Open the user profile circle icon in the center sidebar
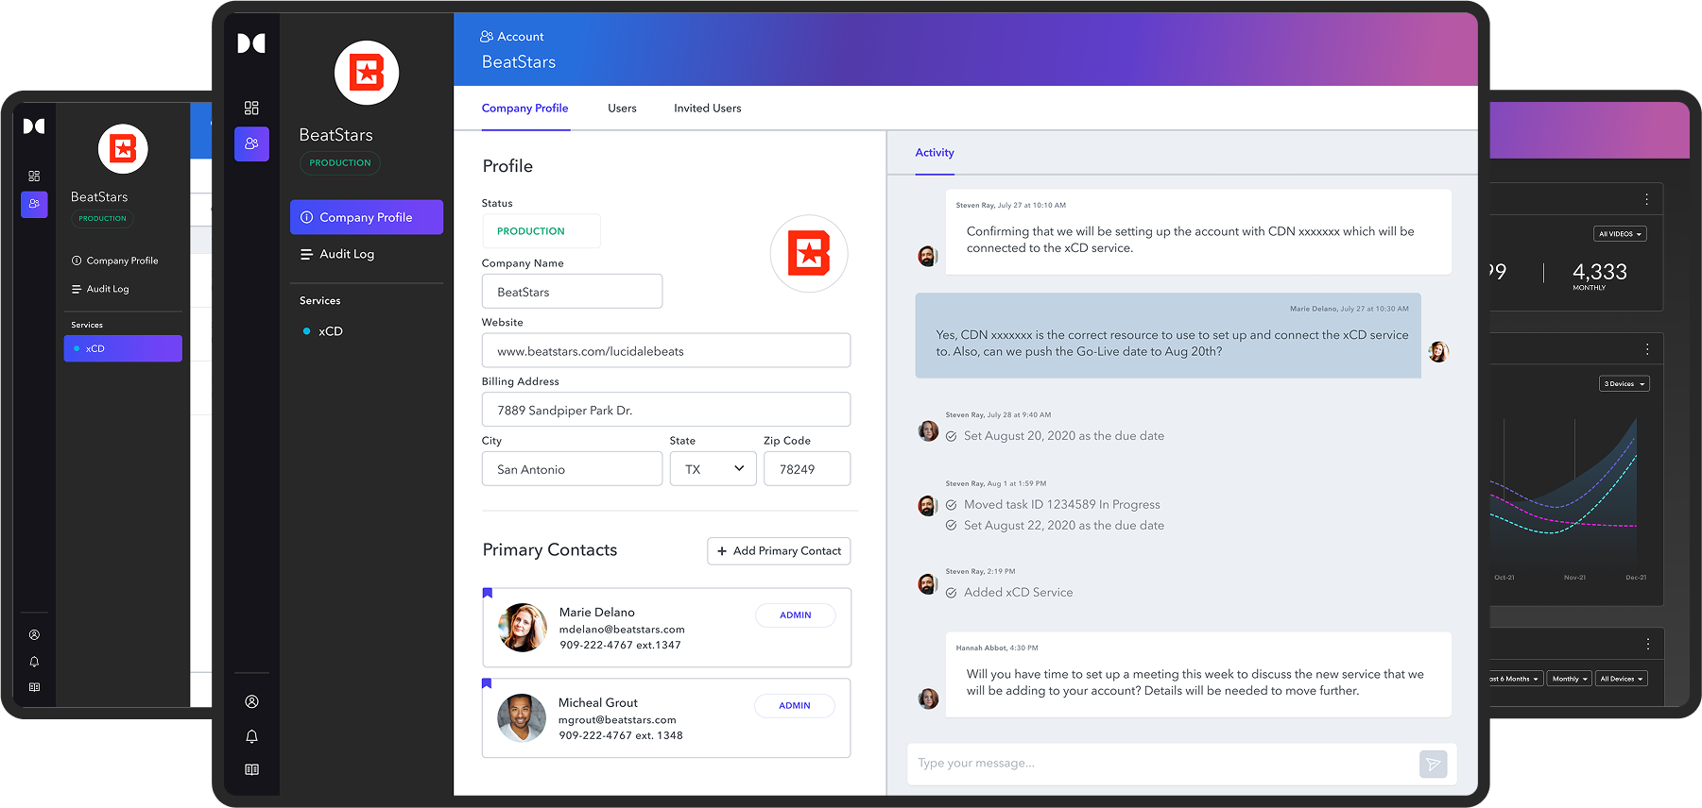This screenshot has height=808, width=1702. point(251,701)
